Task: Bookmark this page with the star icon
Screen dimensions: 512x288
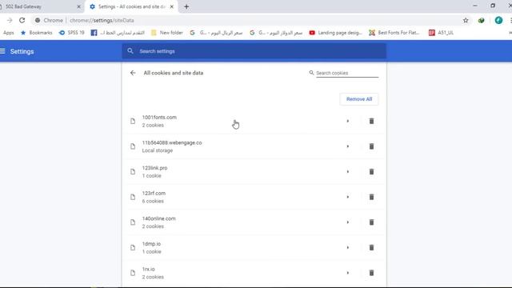Action: tap(466, 20)
